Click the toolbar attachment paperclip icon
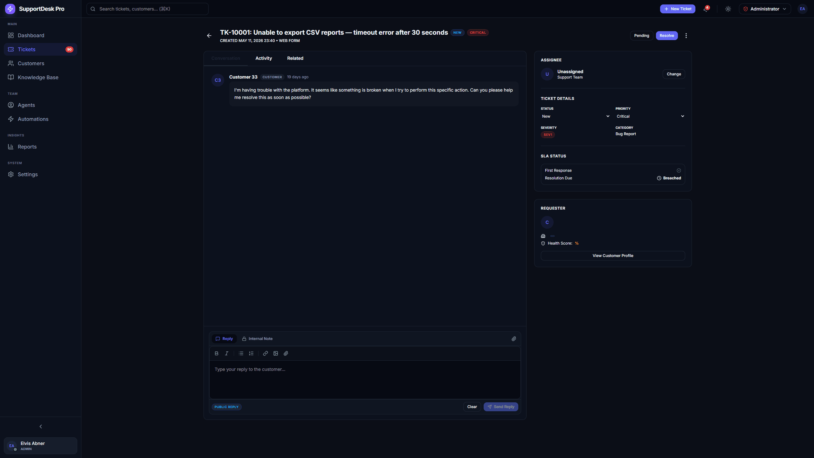Screen dimensions: 814x458 [x=286, y=353]
